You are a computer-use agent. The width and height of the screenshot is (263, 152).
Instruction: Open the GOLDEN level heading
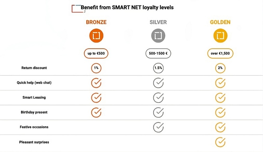click(220, 22)
